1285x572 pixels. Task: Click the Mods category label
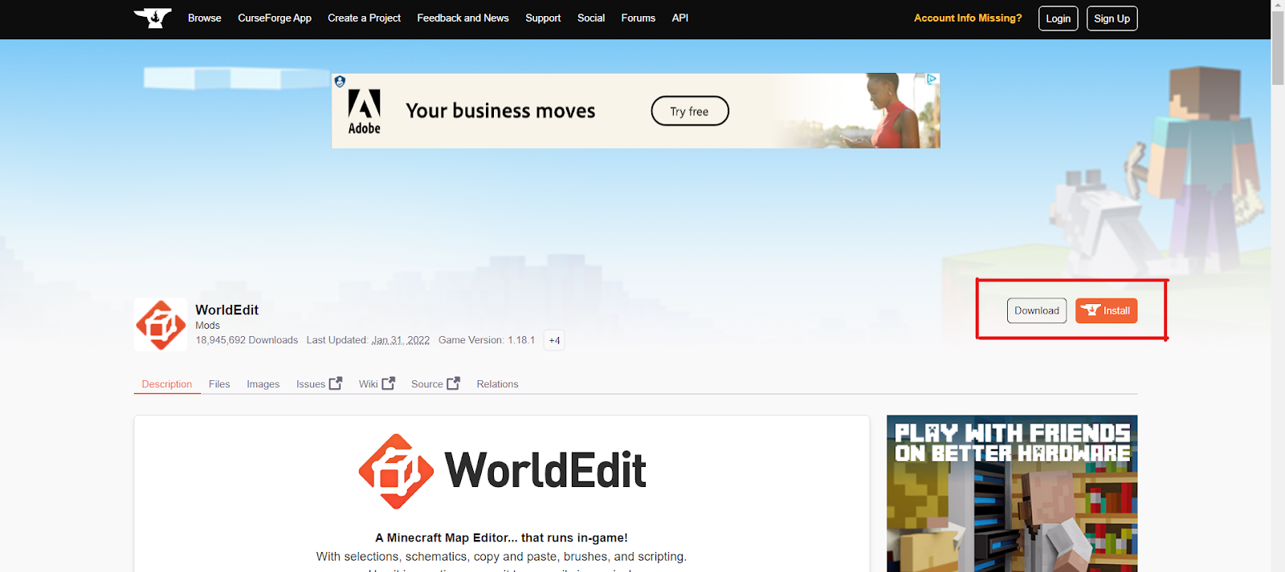[207, 325]
